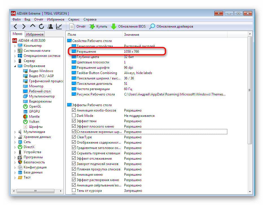
Task: Open the graph chart icon in the toolbar
Action: coord(59,26)
